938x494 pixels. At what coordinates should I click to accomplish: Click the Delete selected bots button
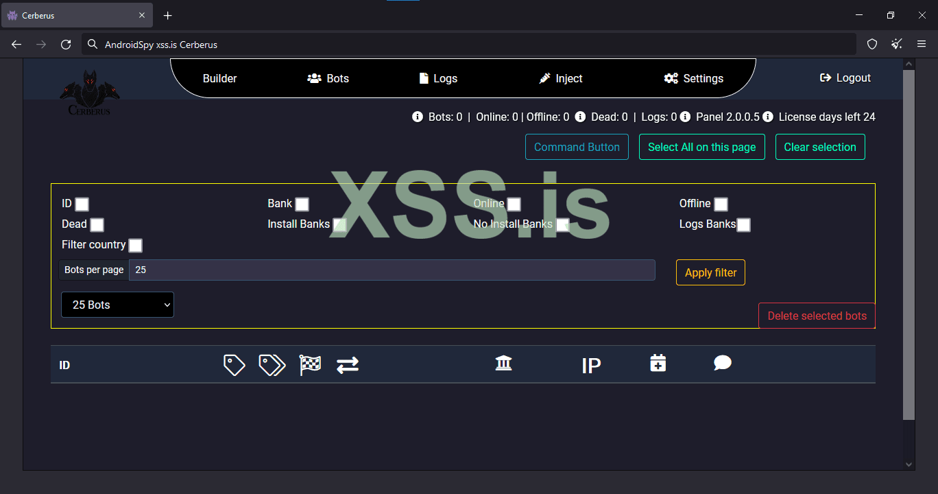[x=817, y=316]
